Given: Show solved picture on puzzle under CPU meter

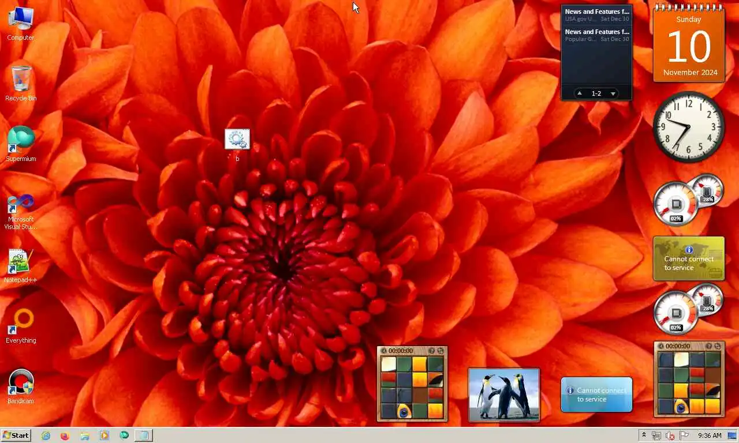Looking at the screenshot, I should pyautogui.click(x=708, y=346).
